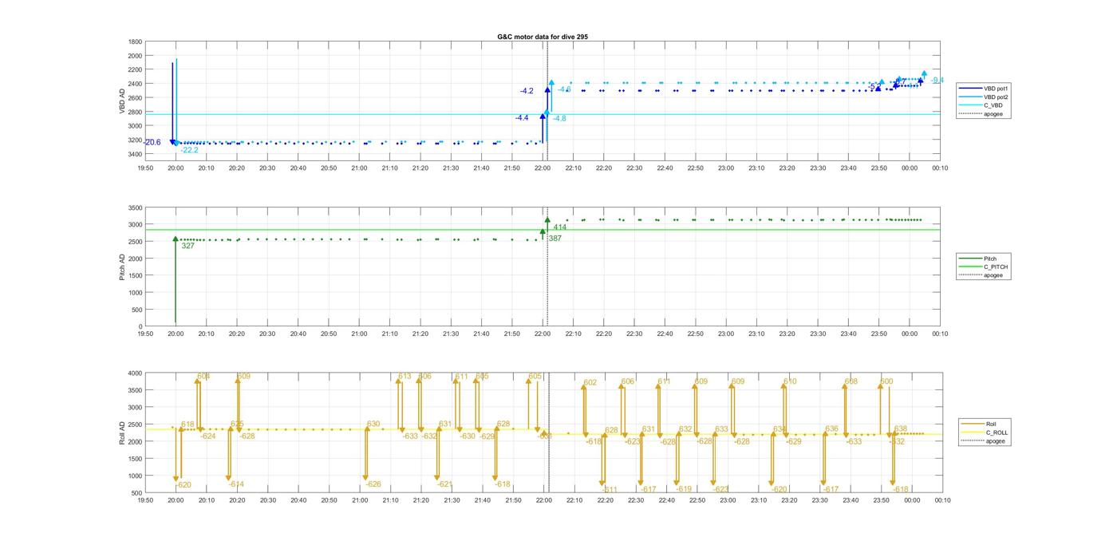This screenshot has width=1117, height=553.
Task: Click the '22:00' tick under the VBD plot
Action: coord(543,168)
